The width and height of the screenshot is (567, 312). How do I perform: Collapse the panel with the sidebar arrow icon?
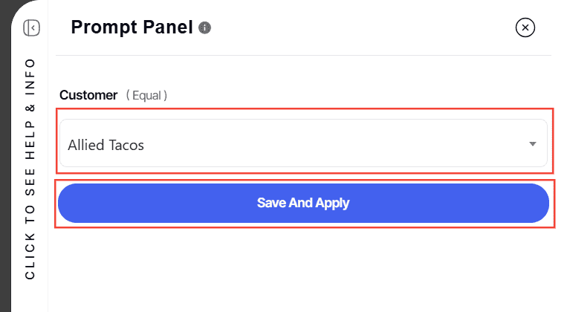[31, 28]
